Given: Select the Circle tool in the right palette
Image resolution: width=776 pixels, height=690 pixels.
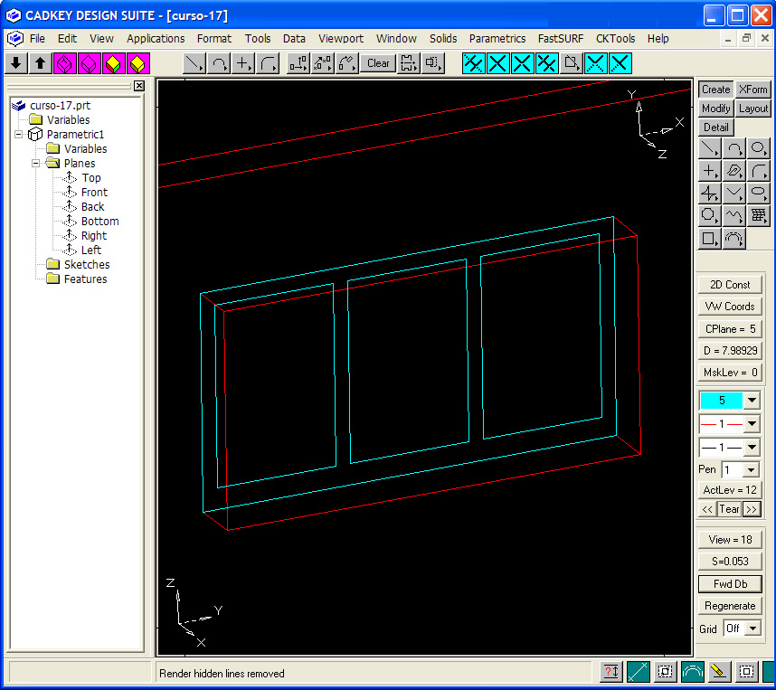Looking at the screenshot, I should point(759,149).
